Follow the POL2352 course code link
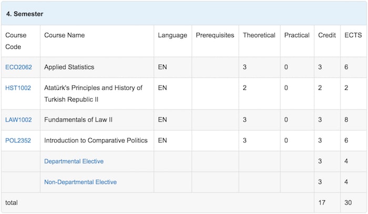368x214 pixels. point(18,140)
